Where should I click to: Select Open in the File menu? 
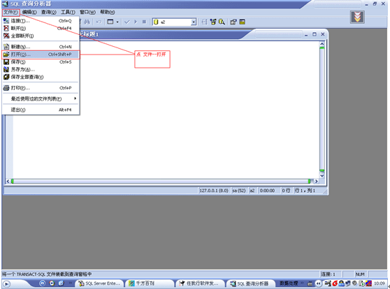point(41,54)
